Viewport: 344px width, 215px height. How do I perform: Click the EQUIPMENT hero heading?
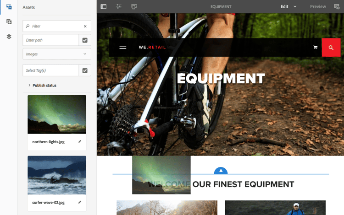221,78
